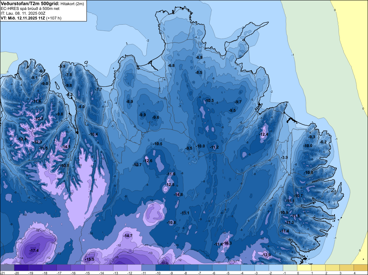Click the -11.3 temperature label
The width and height of the screenshot is (368, 275).
(289, 222)
